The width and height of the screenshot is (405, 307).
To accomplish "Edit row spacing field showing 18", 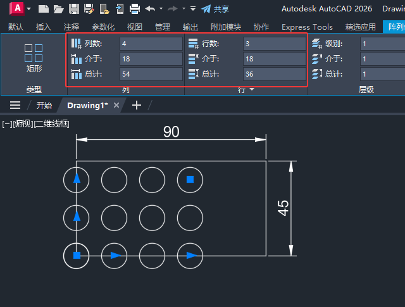I will pos(275,59).
